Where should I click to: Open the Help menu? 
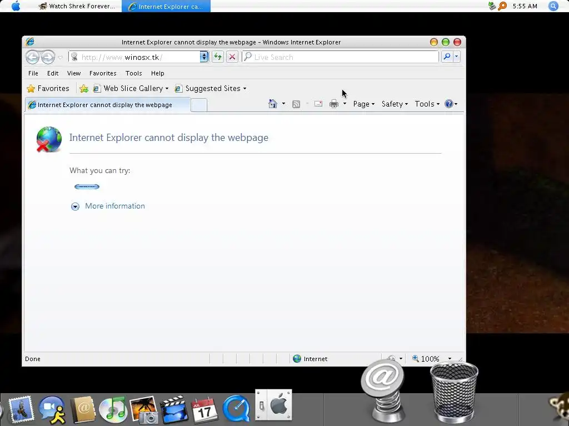[157, 73]
